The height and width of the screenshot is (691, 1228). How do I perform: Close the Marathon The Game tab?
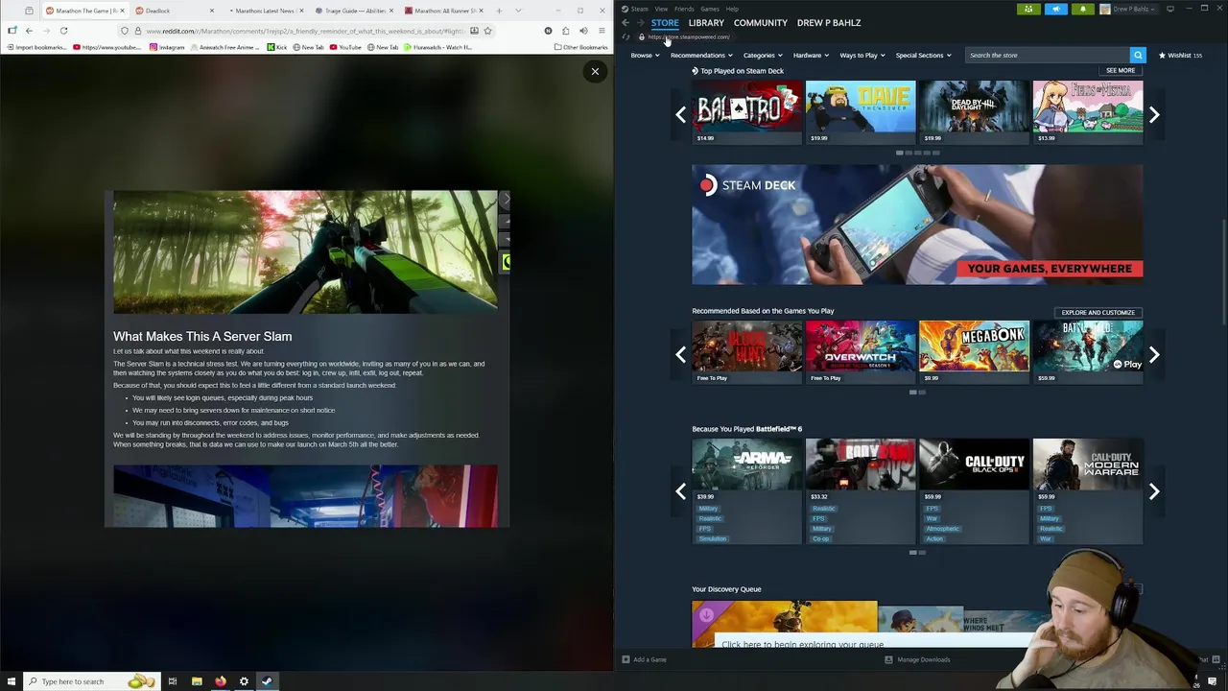(122, 11)
